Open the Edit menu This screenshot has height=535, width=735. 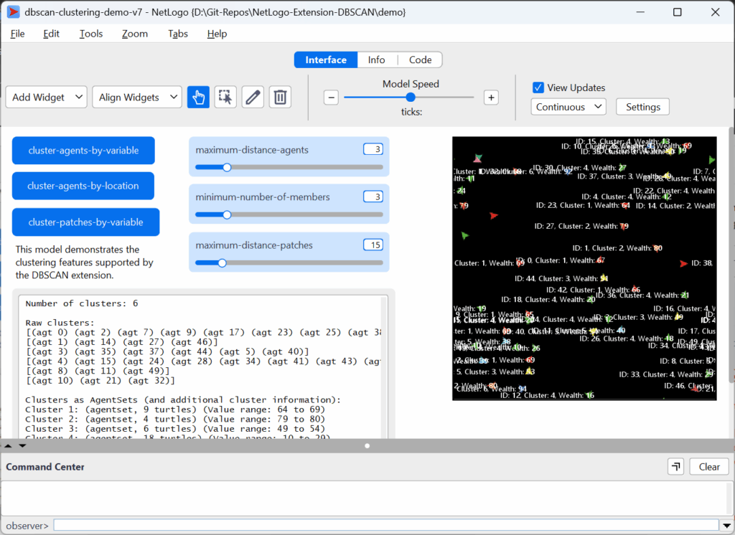click(51, 34)
